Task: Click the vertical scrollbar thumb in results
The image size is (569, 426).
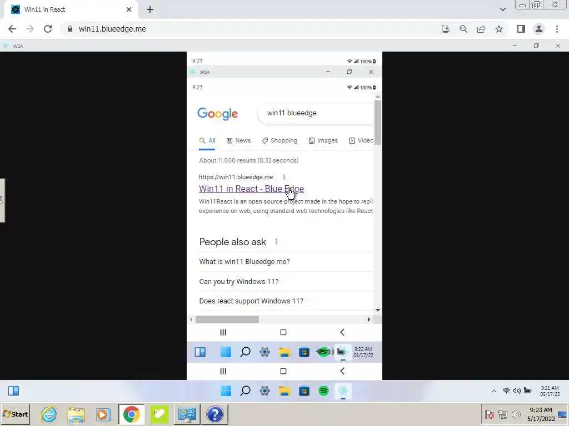Action: pos(378,123)
